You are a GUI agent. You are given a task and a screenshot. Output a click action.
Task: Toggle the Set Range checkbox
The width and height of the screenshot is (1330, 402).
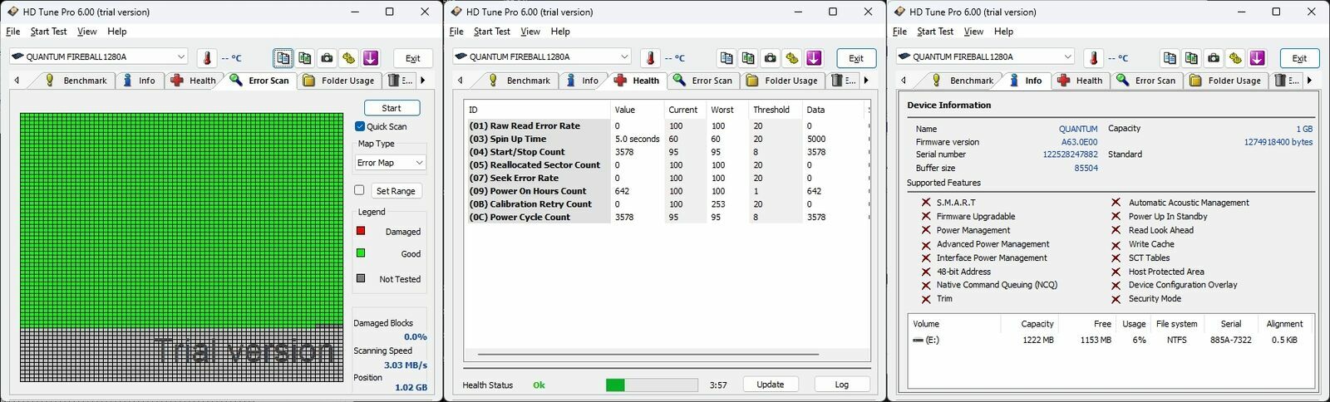pyautogui.click(x=360, y=190)
